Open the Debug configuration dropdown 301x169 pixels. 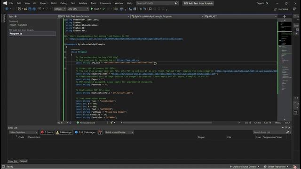click(x=60, y=9)
